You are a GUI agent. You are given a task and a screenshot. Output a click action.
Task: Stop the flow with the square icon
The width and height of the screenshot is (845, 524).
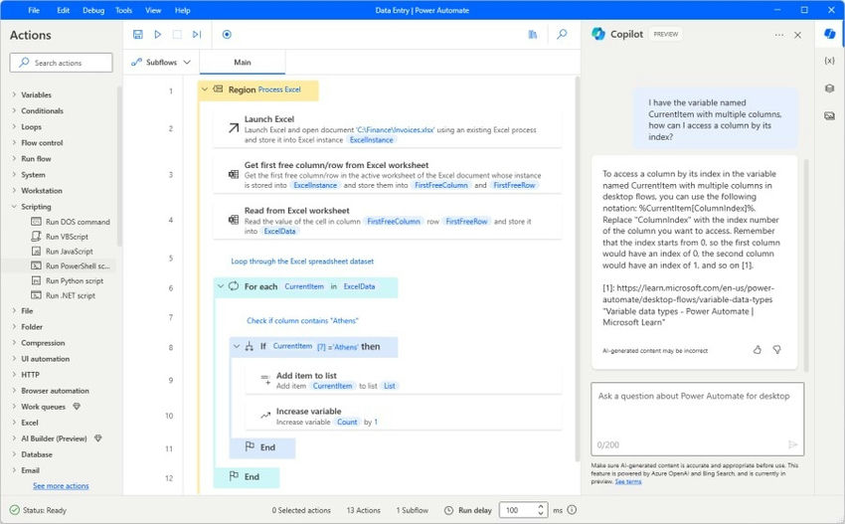pos(177,35)
